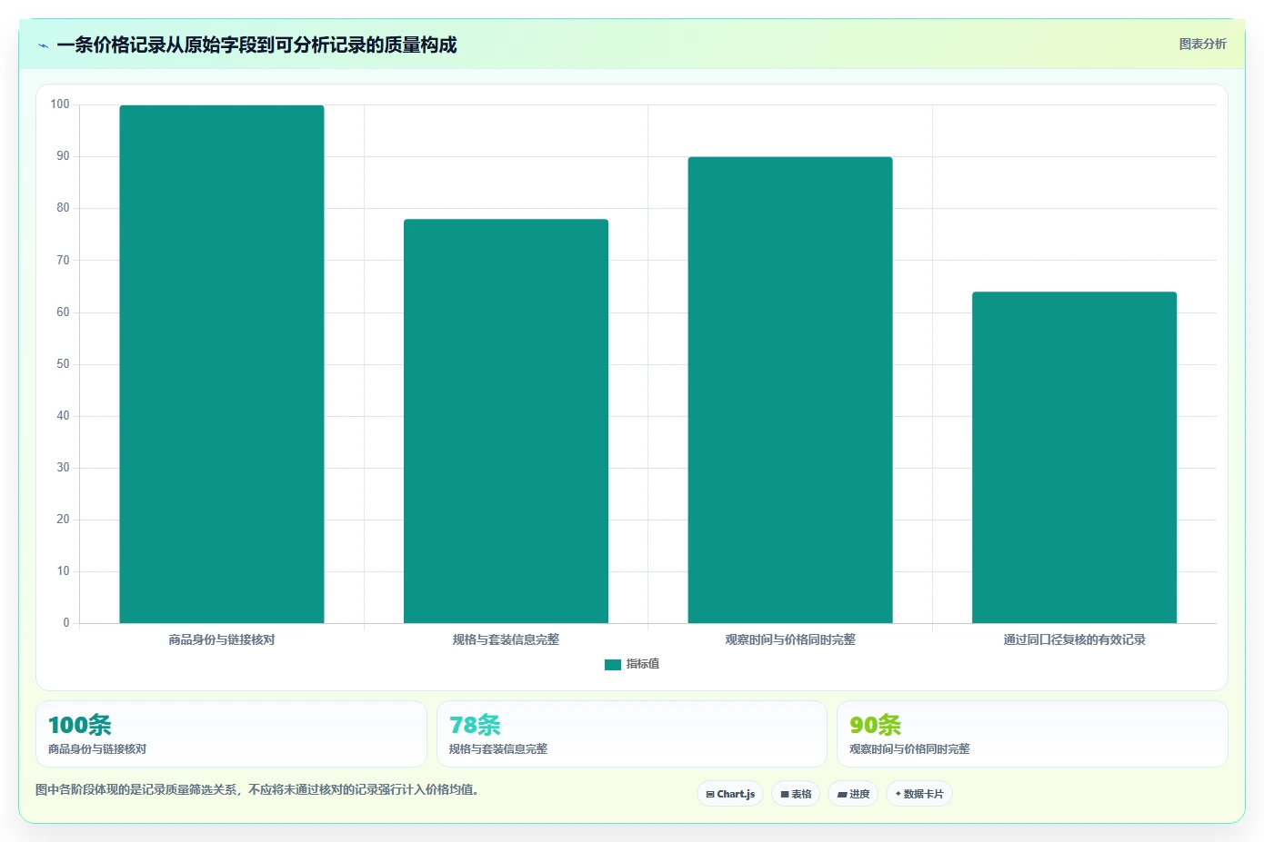Click the lightning icon beside the title
This screenshot has width=1264, height=842.
(43, 45)
